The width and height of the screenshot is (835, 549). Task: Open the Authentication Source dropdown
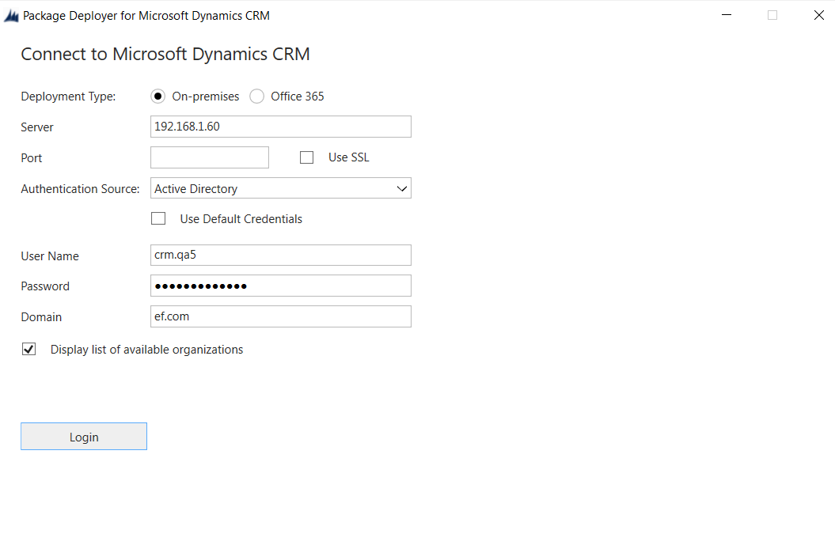pyautogui.click(x=280, y=188)
